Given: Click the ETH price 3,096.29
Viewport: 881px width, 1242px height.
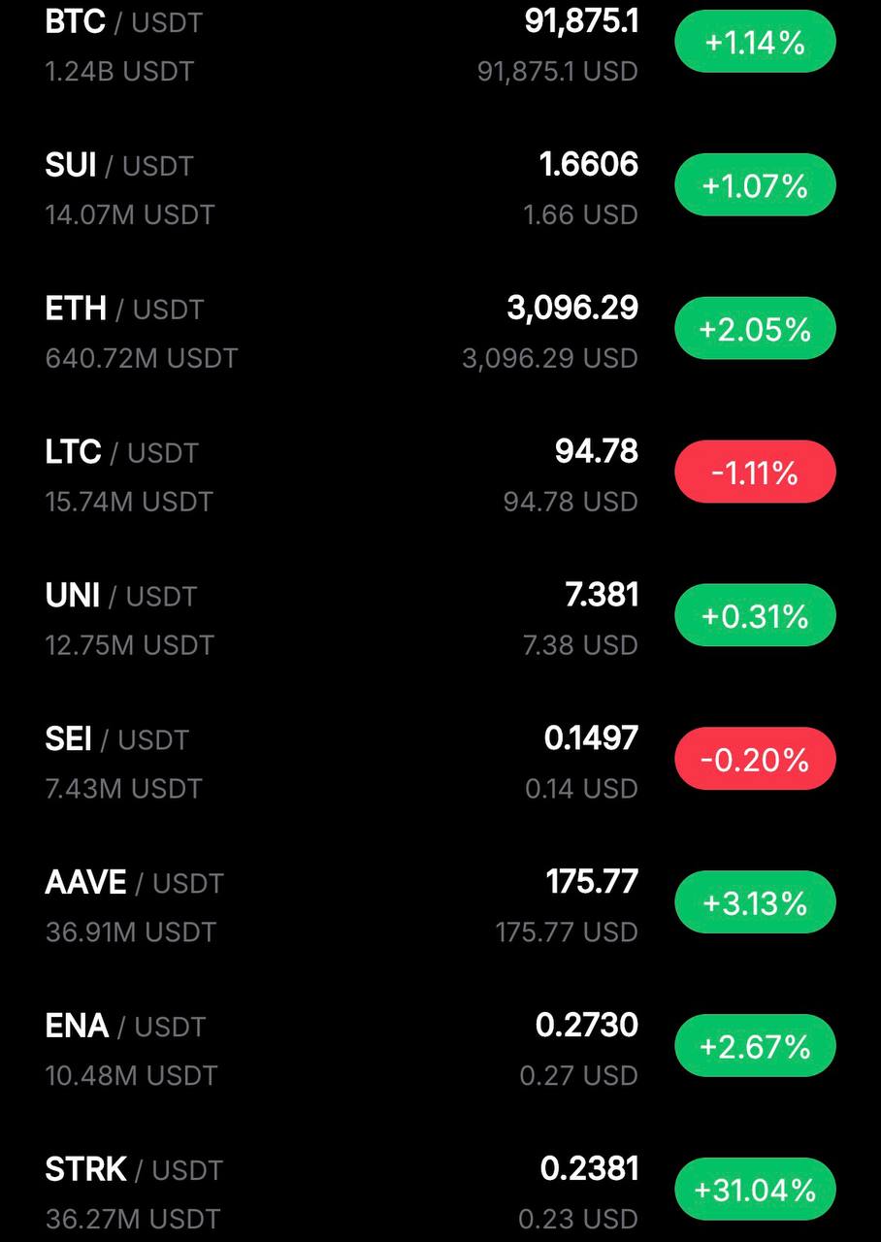Looking at the screenshot, I should [x=572, y=309].
